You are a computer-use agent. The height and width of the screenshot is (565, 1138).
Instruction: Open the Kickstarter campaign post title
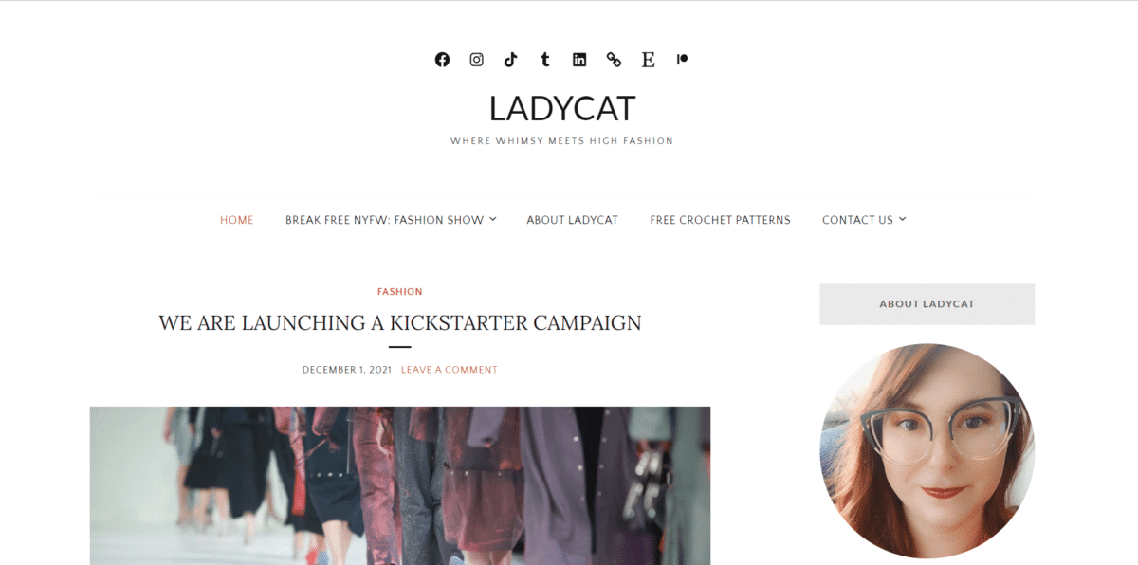click(x=400, y=322)
